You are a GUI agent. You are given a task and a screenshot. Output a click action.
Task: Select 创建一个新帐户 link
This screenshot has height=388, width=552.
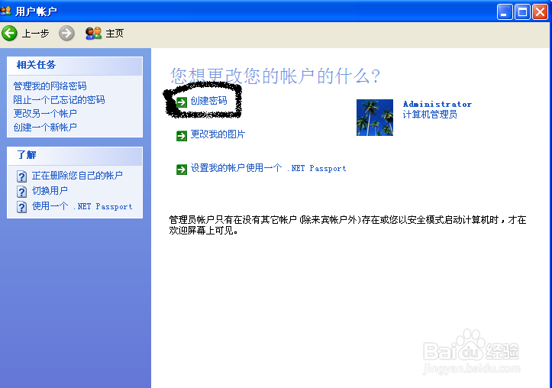[x=45, y=127]
